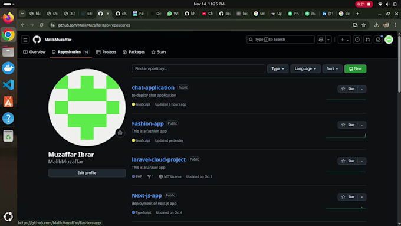The width and height of the screenshot is (401, 226).
Task: Go to the Stars tab
Action: click(159, 52)
